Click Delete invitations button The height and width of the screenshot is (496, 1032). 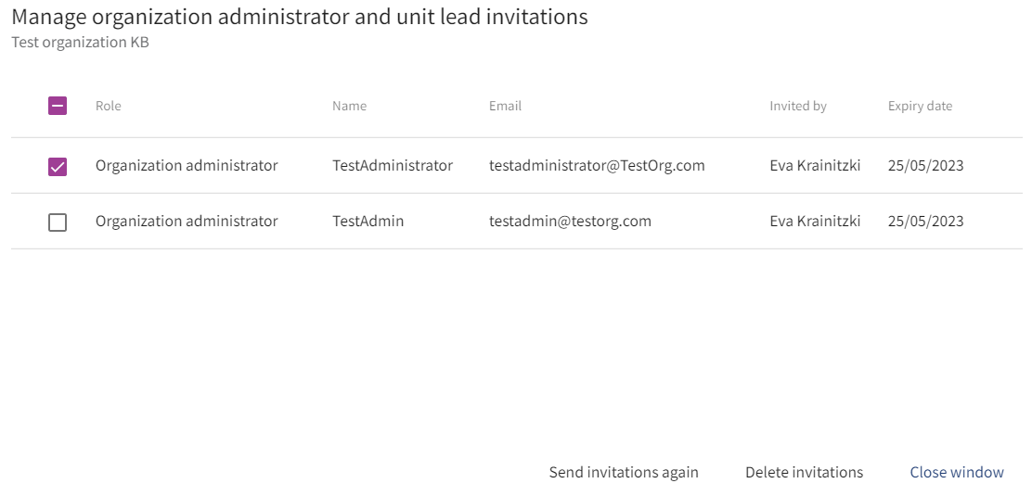pyautogui.click(x=804, y=472)
